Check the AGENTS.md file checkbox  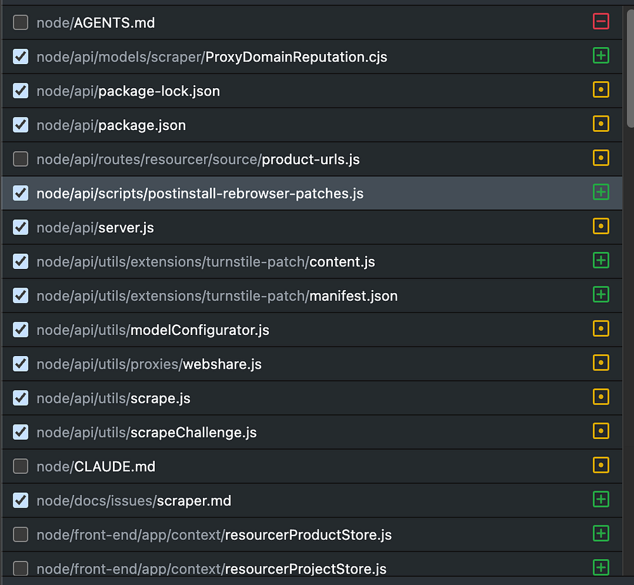click(21, 23)
